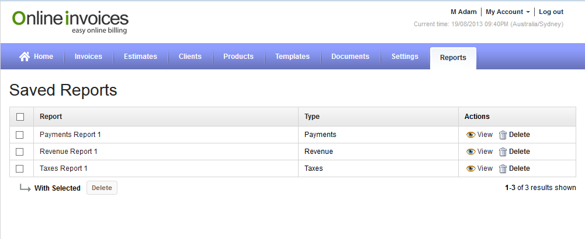The width and height of the screenshot is (585, 239).
Task: Click the eye icon for Taxes Report 1
Action: coord(470,168)
